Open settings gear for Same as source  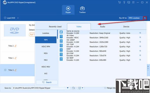point(140,33)
